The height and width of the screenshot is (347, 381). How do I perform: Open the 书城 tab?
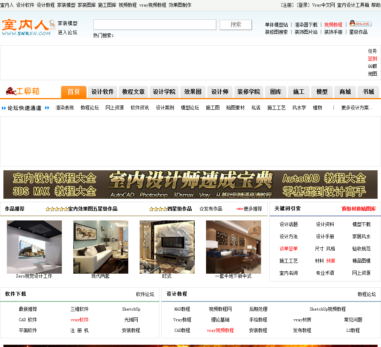[x=368, y=92]
